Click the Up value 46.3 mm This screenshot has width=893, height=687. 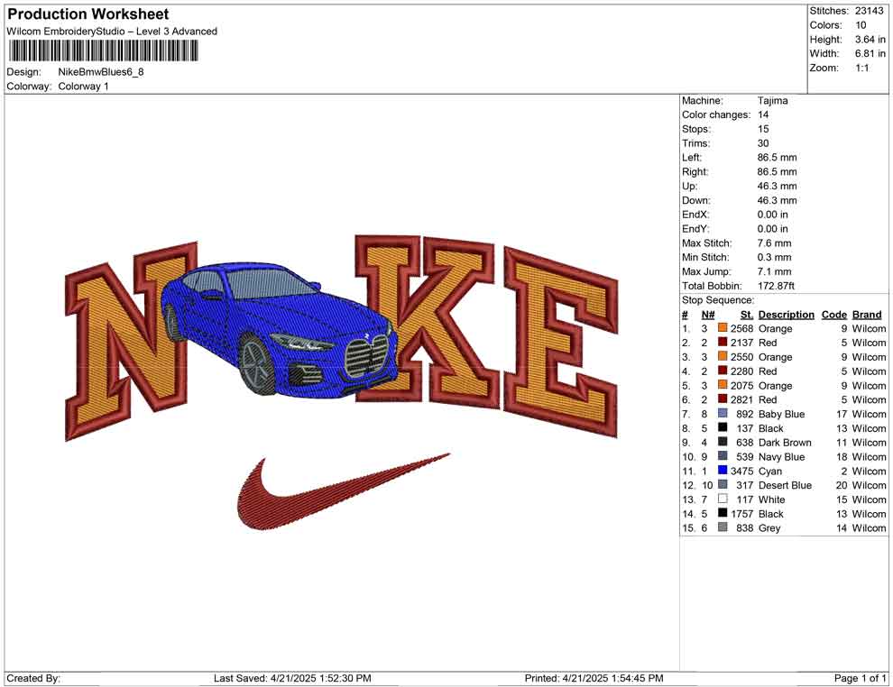[x=777, y=186]
